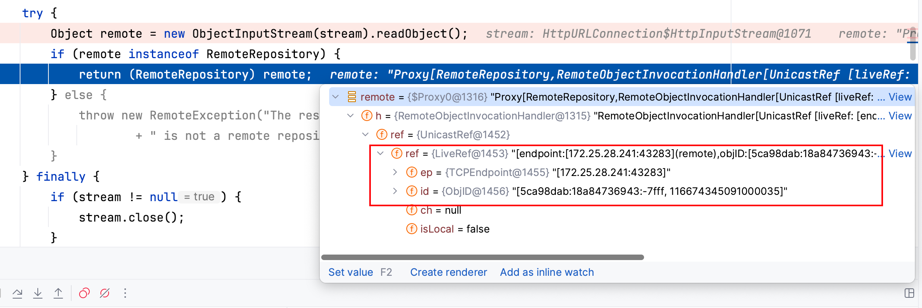922x308 pixels.
Task: Click the field icon next to ep variable
Action: (411, 172)
